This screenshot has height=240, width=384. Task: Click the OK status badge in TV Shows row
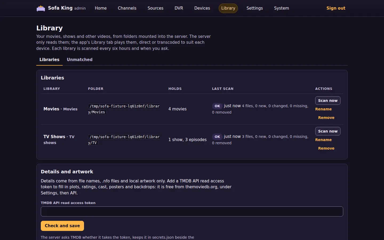click(217, 137)
